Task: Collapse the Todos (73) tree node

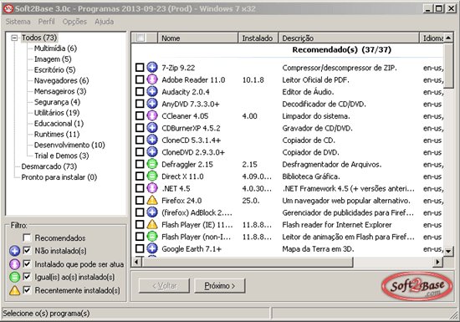Action: pos(14,38)
